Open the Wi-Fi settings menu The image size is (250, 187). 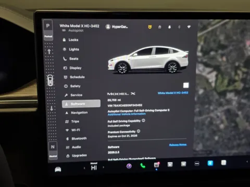pos(73,130)
